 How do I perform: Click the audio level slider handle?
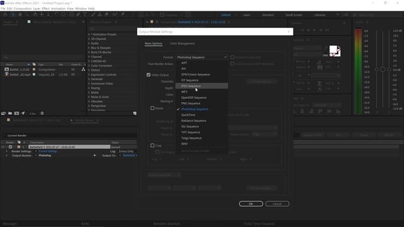coord(383,69)
